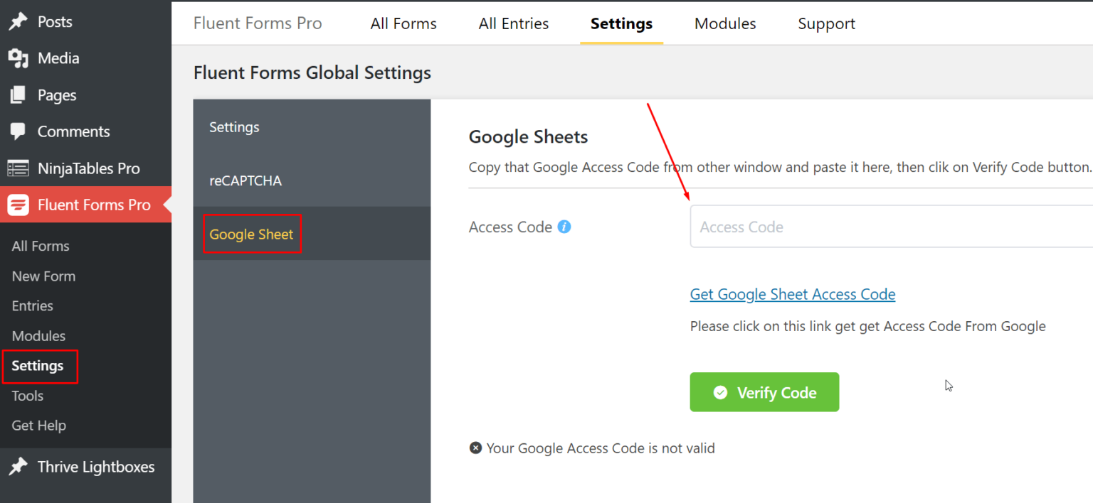Open the Support tab
1093x503 pixels.
[826, 23]
